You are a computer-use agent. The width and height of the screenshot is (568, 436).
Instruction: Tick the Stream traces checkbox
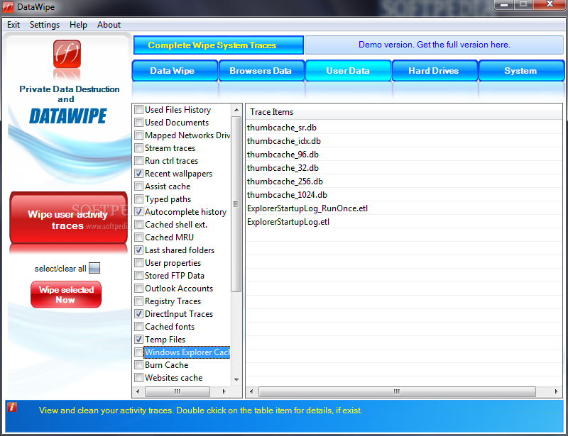[x=138, y=148]
